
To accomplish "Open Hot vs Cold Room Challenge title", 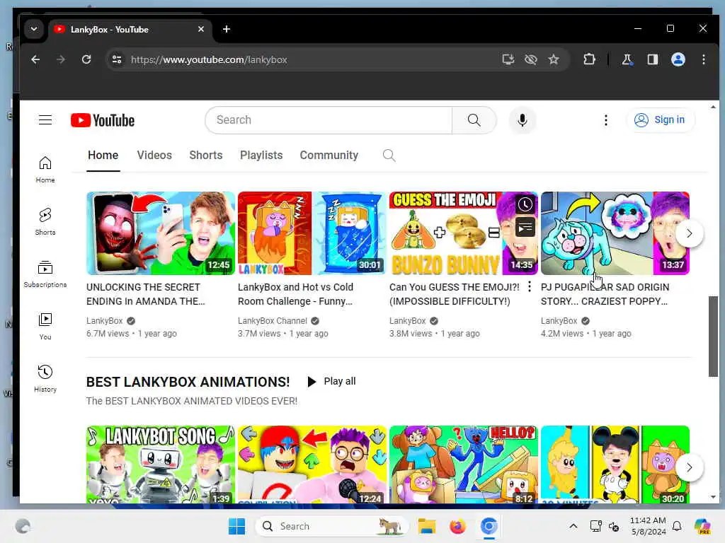I will tap(295, 294).
